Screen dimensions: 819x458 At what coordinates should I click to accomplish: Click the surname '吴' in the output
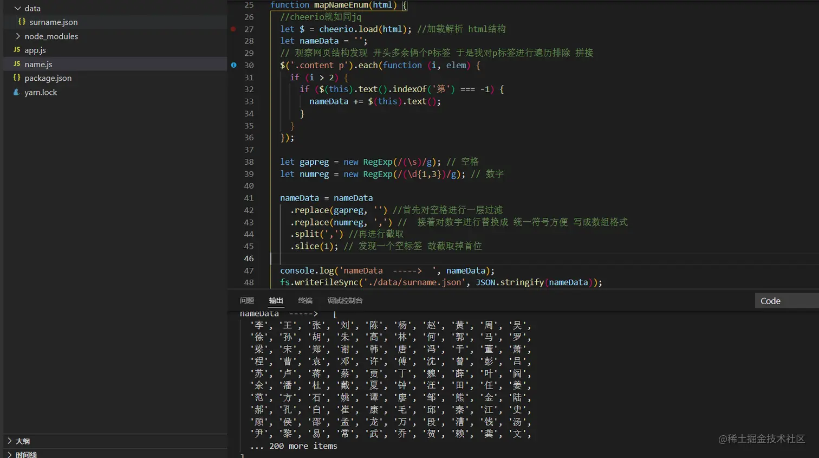[517, 325]
